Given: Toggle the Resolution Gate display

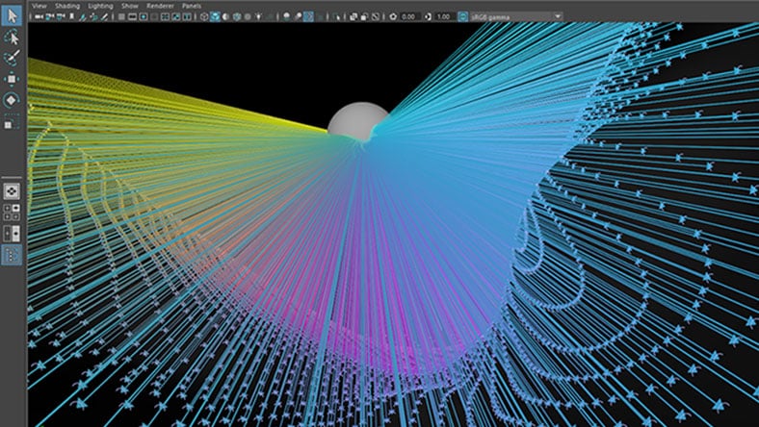Looking at the screenshot, I should point(144,17).
